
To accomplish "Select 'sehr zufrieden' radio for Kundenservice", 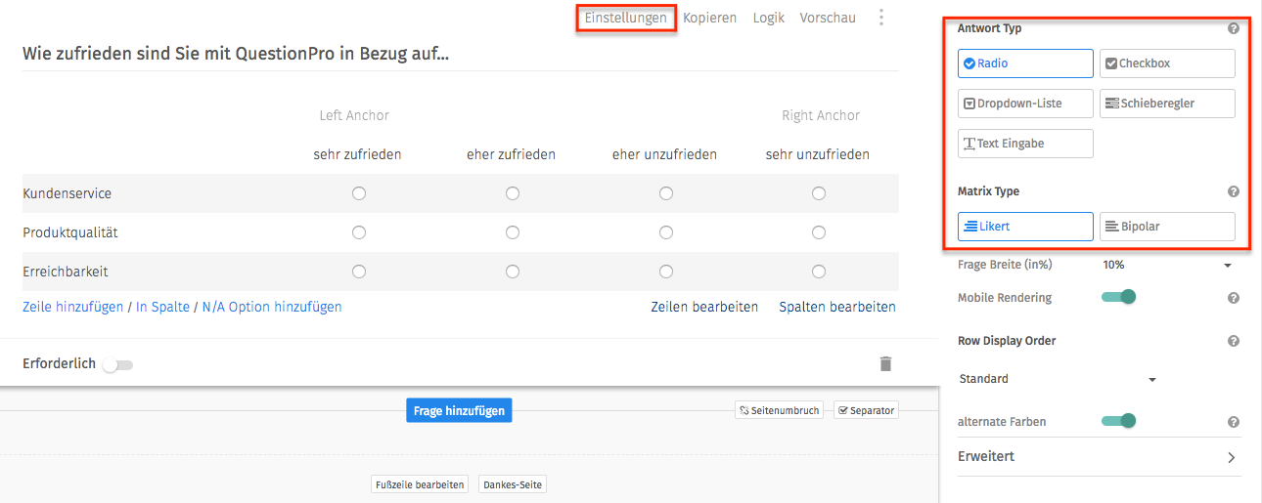I will click(x=359, y=193).
